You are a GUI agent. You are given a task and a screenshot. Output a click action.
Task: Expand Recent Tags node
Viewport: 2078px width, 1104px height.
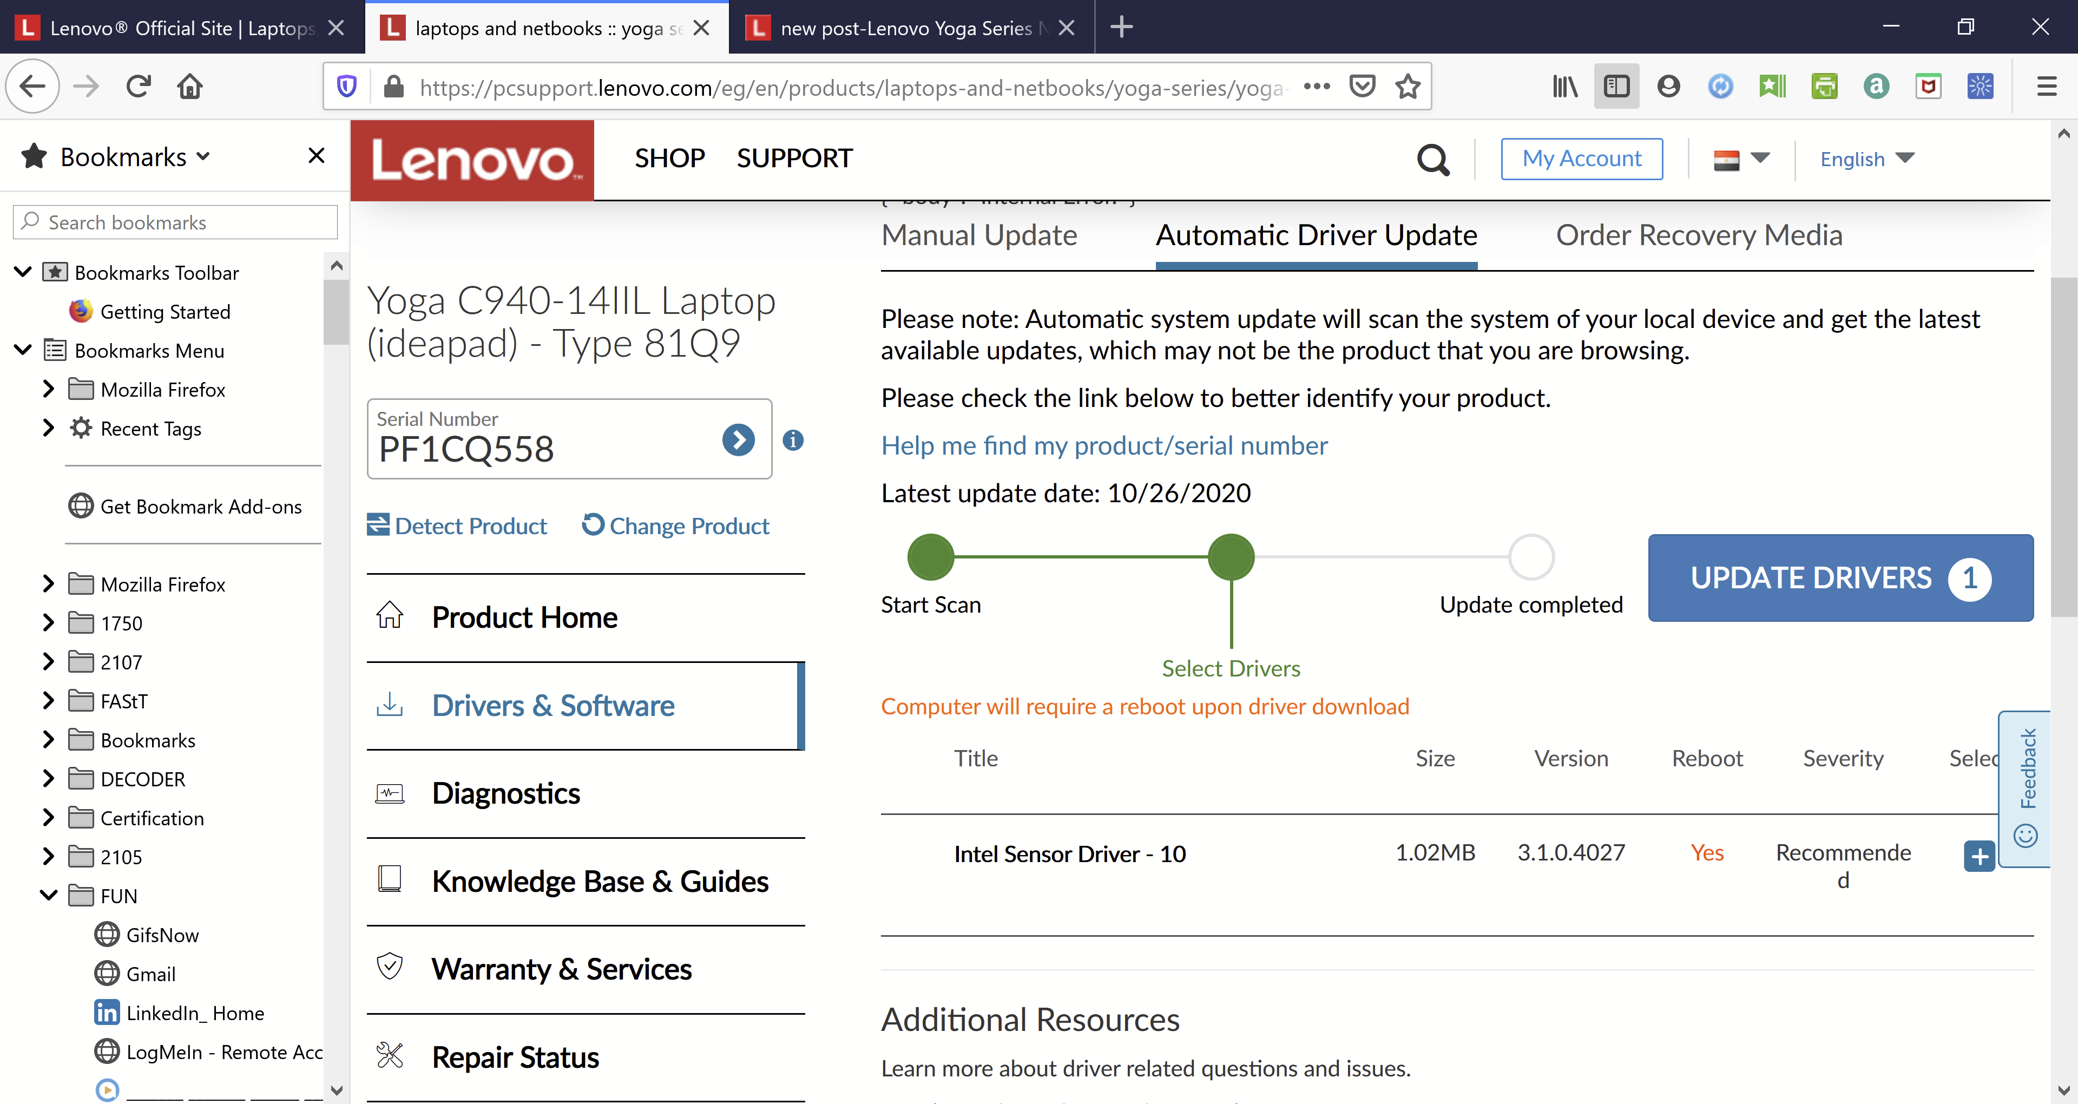pyautogui.click(x=48, y=428)
